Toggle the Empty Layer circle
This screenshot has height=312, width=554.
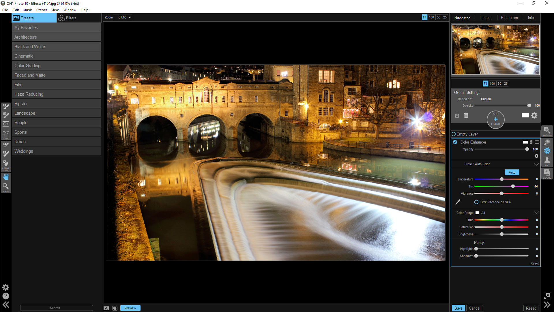[454, 134]
